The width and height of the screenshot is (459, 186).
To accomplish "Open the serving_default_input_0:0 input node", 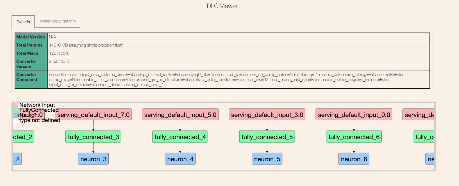I will point(354,114).
